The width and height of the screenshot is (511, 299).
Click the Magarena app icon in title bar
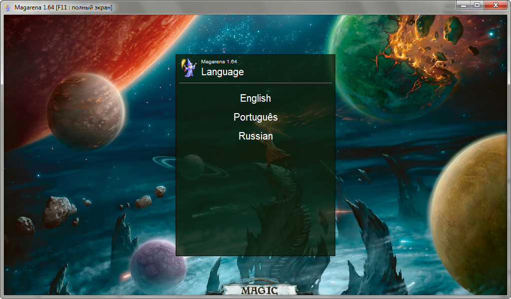(8, 7)
